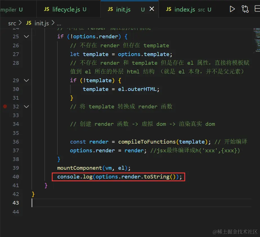Click the init.js breadcrumb segment
260x237 pixels.
[x=42, y=23]
